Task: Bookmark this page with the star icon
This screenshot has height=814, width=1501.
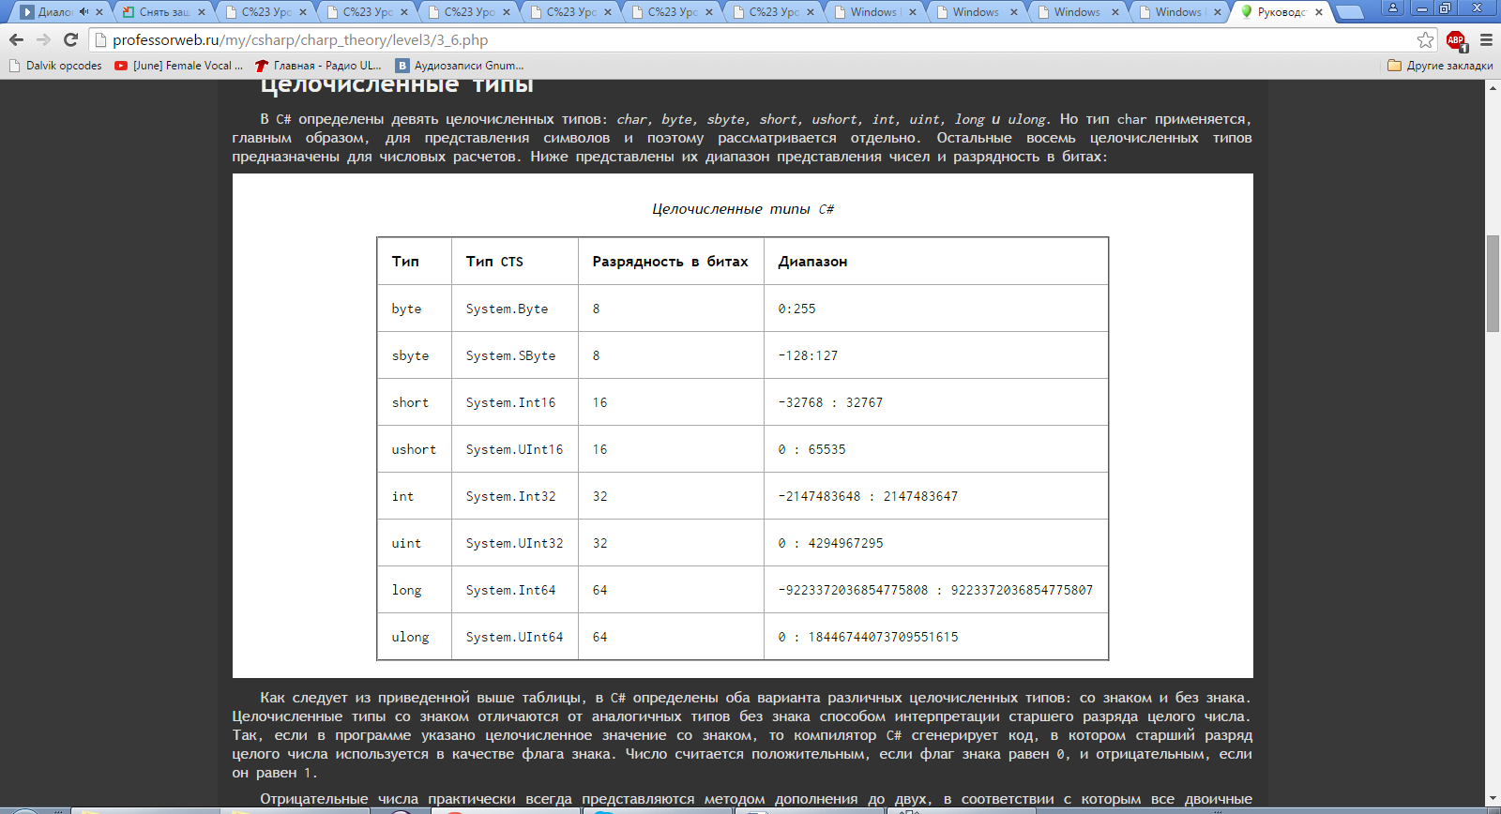Action: click(x=1425, y=39)
